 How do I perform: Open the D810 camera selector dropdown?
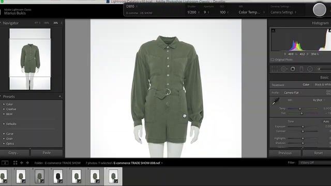(x=132, y=6)
